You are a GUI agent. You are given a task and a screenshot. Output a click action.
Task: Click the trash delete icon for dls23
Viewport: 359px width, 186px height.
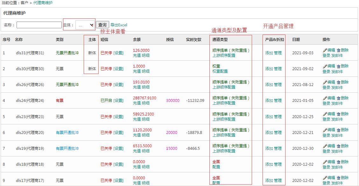coord(338,114)
